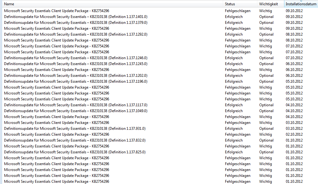Click date 09.10.2012 of Definition 1.137.1401.0
The image size is (318, 184).
(x=294, y=17)
